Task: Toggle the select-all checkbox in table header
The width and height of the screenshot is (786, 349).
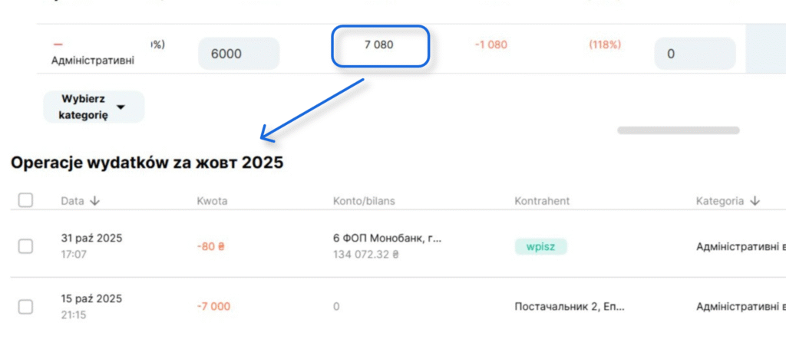Action: click(x=25, y=200)
